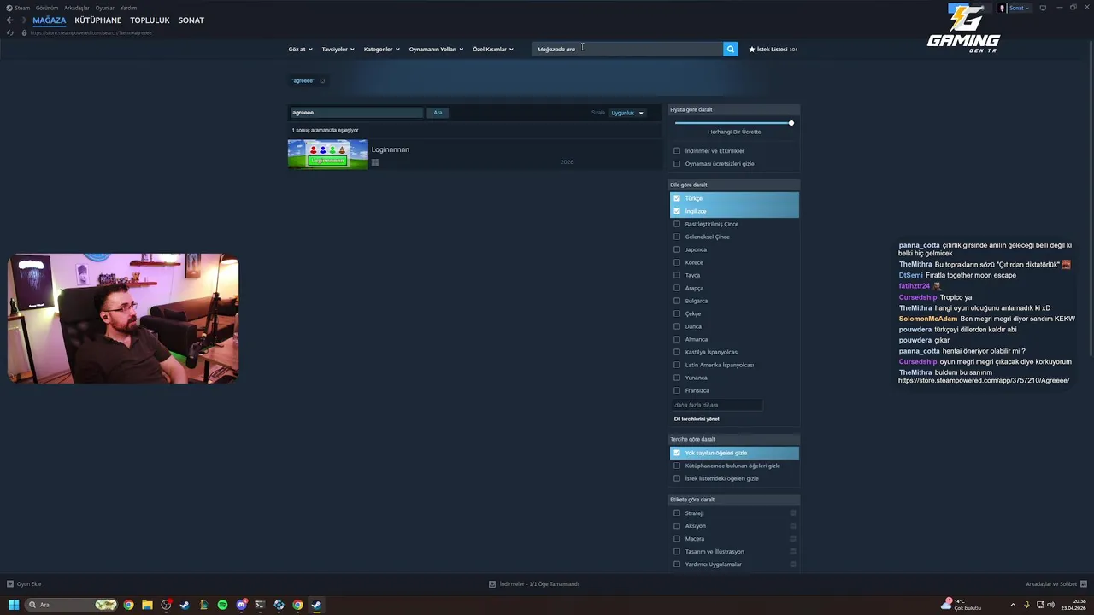Click the price range slider handle
1094x615 pixels.
(791, 123)
